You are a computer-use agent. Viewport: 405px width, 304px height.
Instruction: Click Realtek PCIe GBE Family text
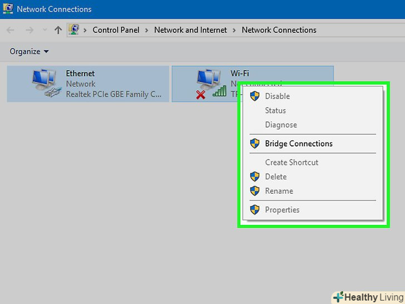[113, 94]
